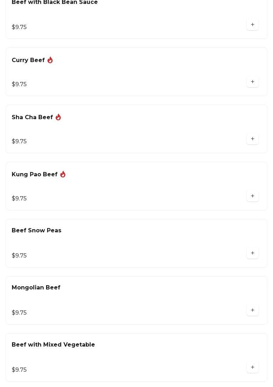Open Sha Cha Beef item details

click(32, 117)
